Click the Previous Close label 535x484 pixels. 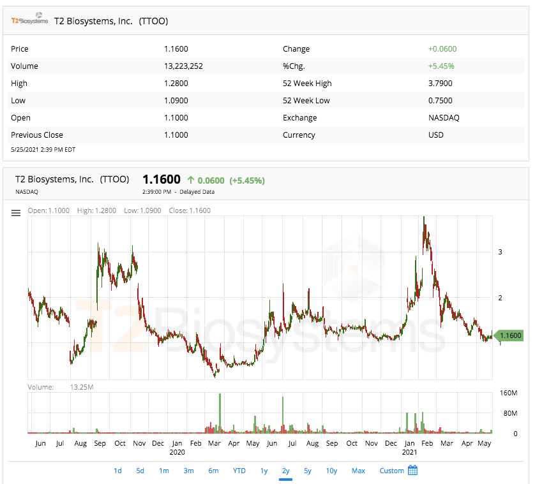37,135
